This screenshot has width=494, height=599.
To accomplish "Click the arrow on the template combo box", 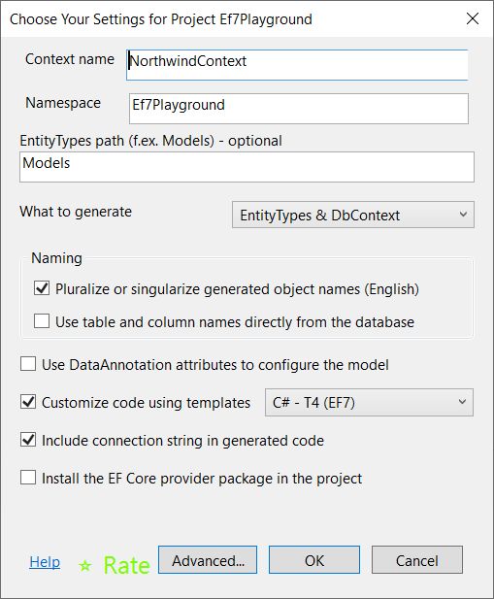I will (x=462, y=402).
